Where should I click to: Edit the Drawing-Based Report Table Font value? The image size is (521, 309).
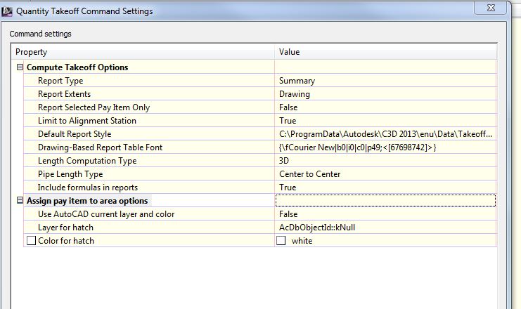(385, 147)
